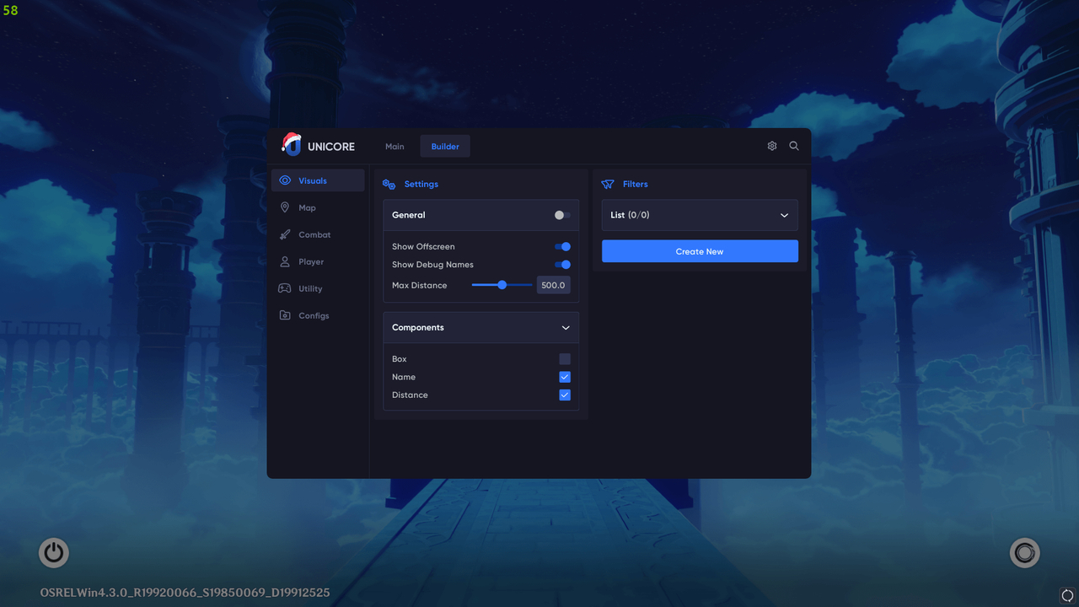Select the Visuals eye icon in sidebar

[x=286, y=180]
